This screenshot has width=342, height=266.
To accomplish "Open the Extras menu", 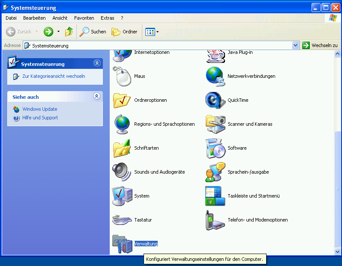I will (x=107, y=18).
